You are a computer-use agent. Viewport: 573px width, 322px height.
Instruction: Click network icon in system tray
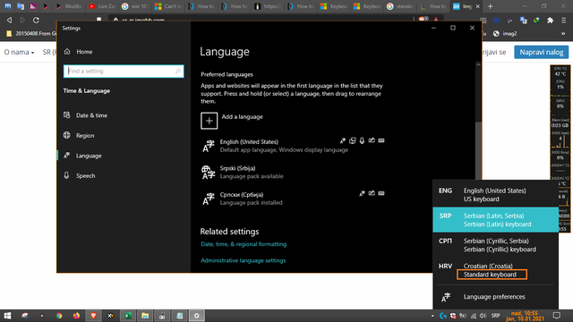(x=474, y=316)
